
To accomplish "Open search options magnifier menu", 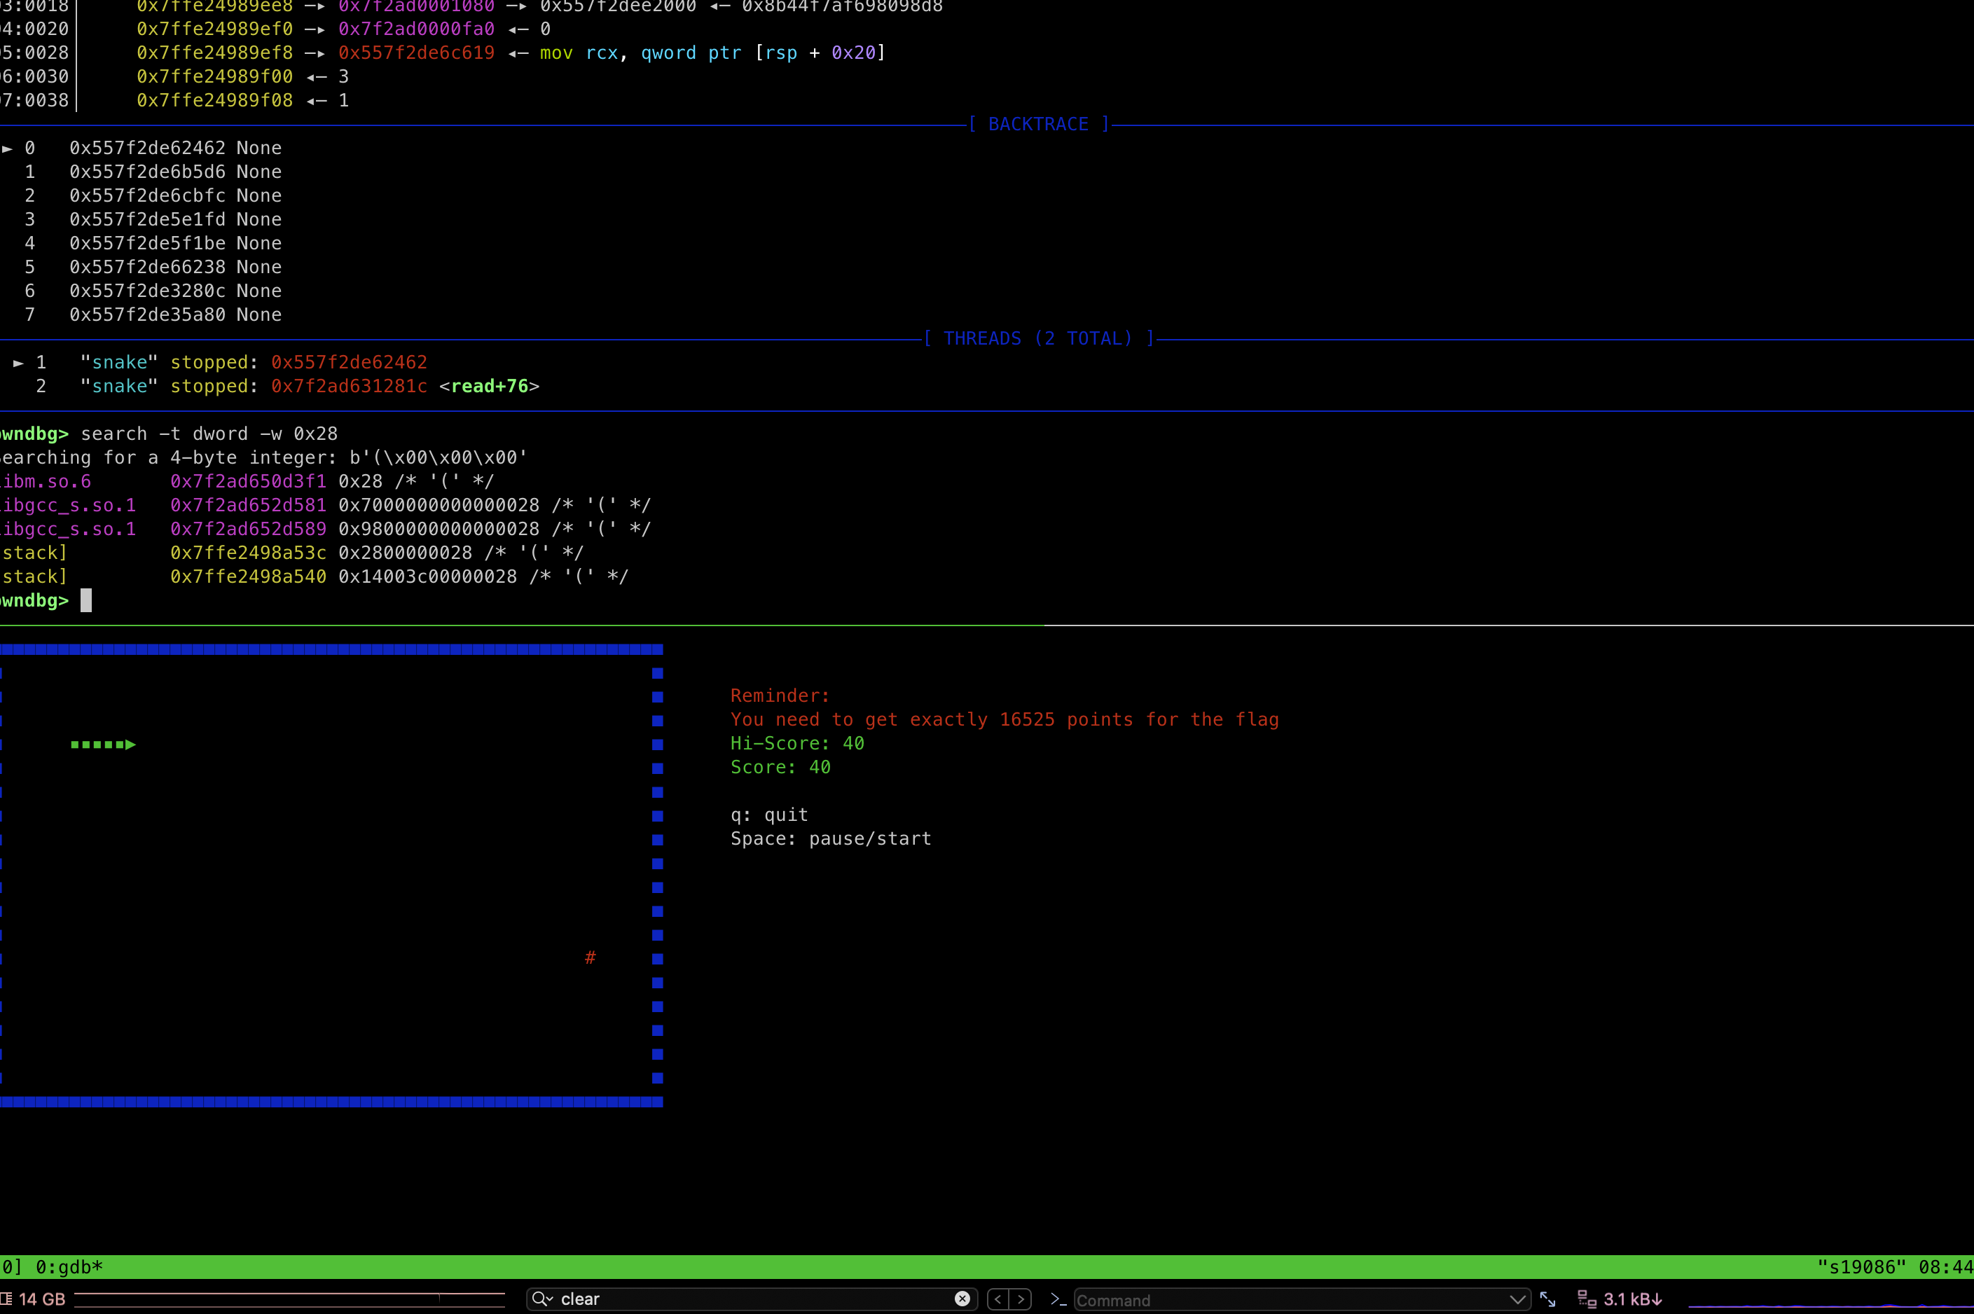I will (x=542, y=1299).
